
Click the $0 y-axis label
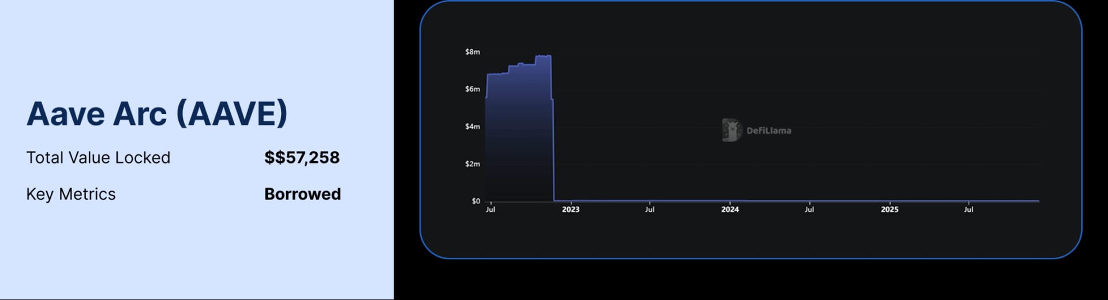tap(476, 201)
